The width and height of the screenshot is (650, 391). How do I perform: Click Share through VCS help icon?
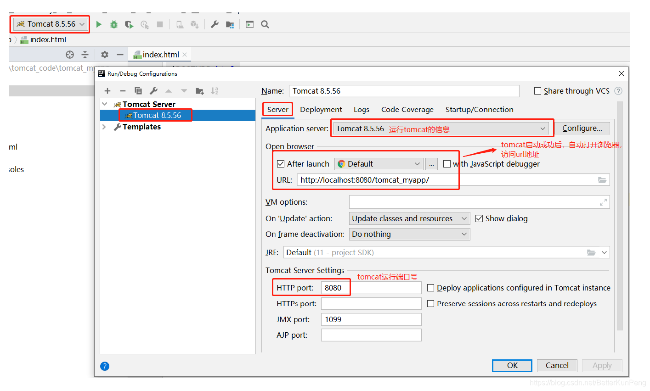point(618,91)
